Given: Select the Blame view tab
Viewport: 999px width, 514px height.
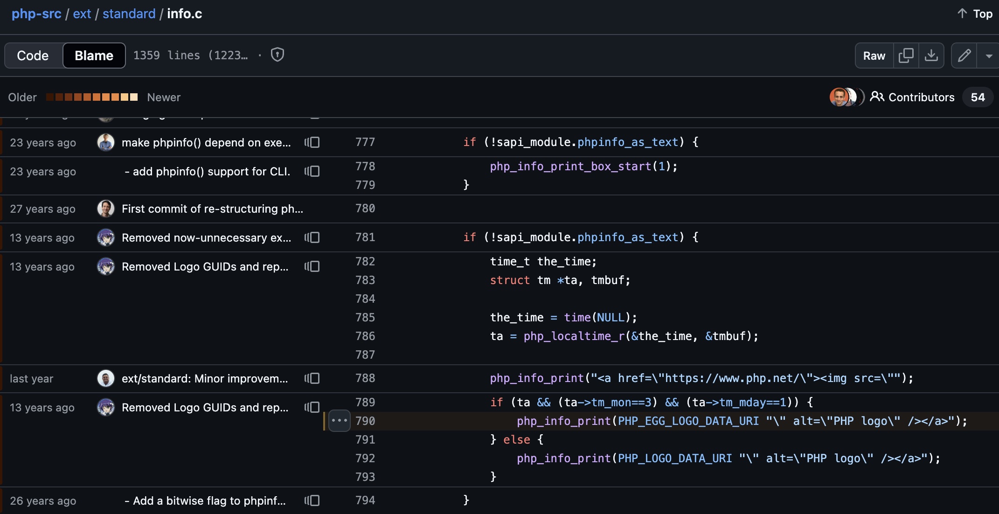Looking at the screenshot, I should 94,56.
